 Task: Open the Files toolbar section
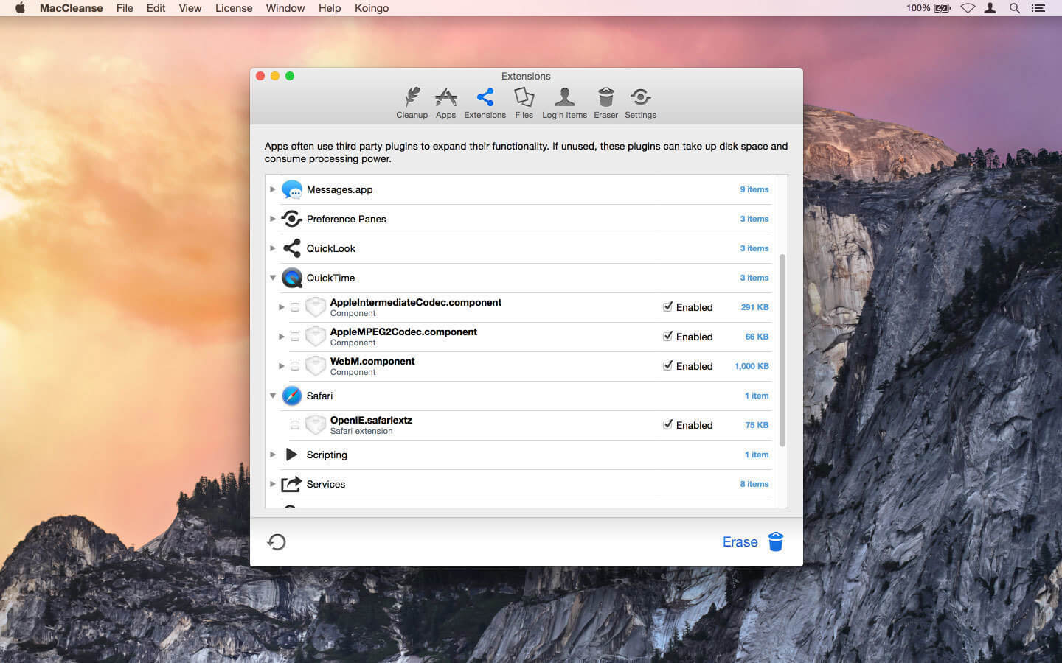click(524, 103)
